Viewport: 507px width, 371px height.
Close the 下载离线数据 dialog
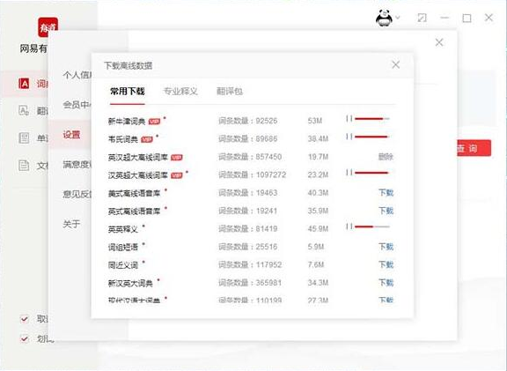point(396,64)
